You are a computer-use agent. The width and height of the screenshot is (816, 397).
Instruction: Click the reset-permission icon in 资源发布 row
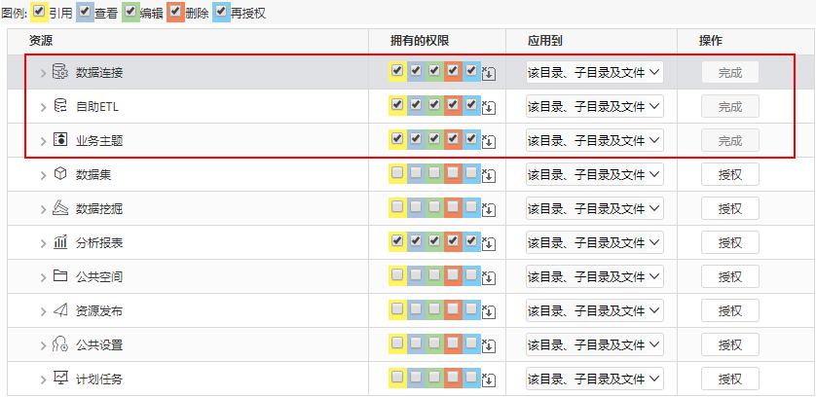pos(489,311)
